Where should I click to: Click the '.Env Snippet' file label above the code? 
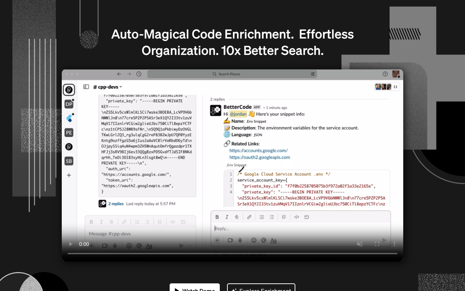pyautogui.click(x=236, y=165)
